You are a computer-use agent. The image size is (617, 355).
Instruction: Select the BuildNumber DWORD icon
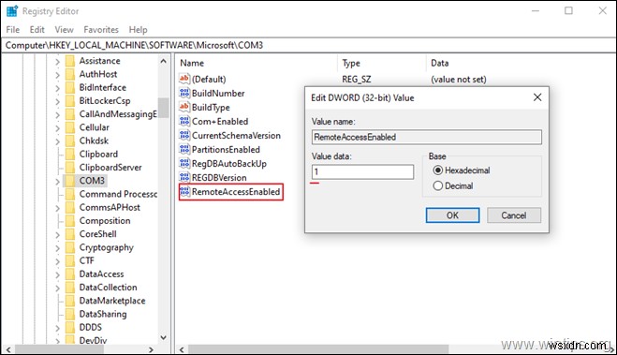click(184, 93)
